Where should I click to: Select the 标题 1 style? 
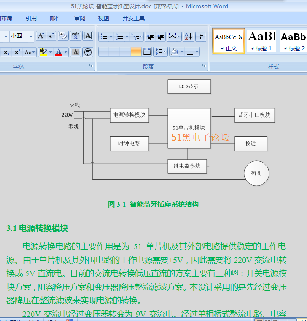[262, 41]
